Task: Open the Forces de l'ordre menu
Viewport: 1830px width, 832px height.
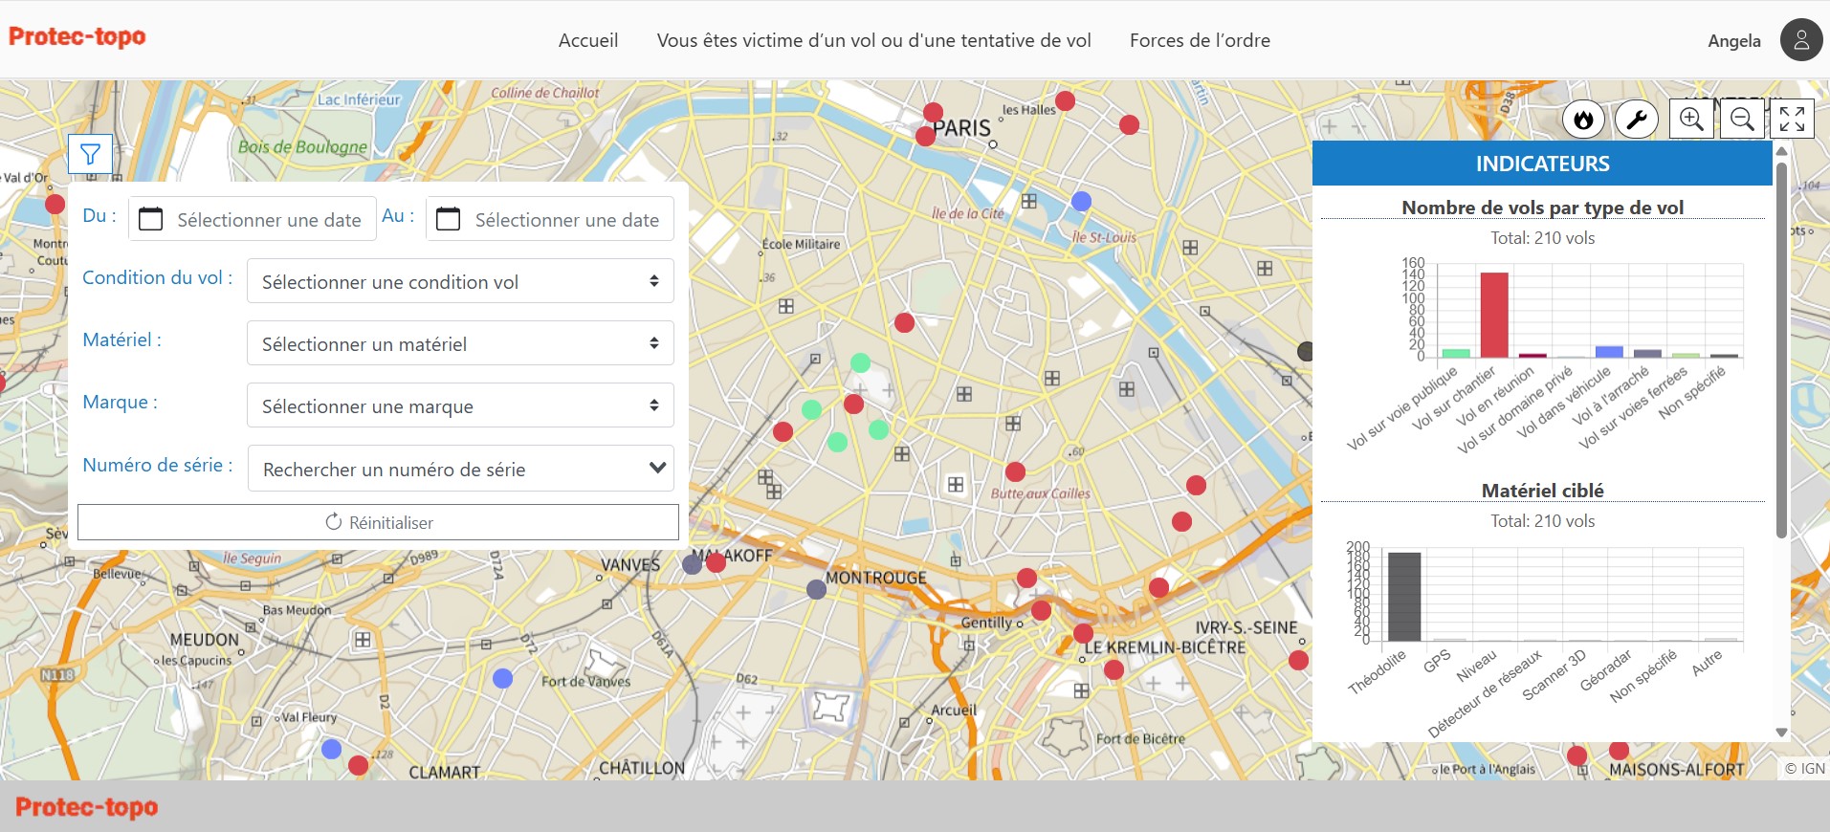Action: 1200,40
